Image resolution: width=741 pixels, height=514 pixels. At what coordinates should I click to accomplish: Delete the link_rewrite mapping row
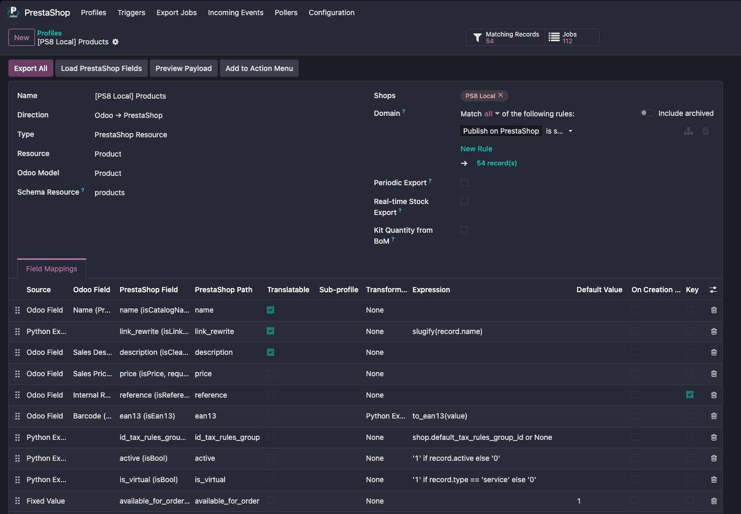[x=714, y=331]
